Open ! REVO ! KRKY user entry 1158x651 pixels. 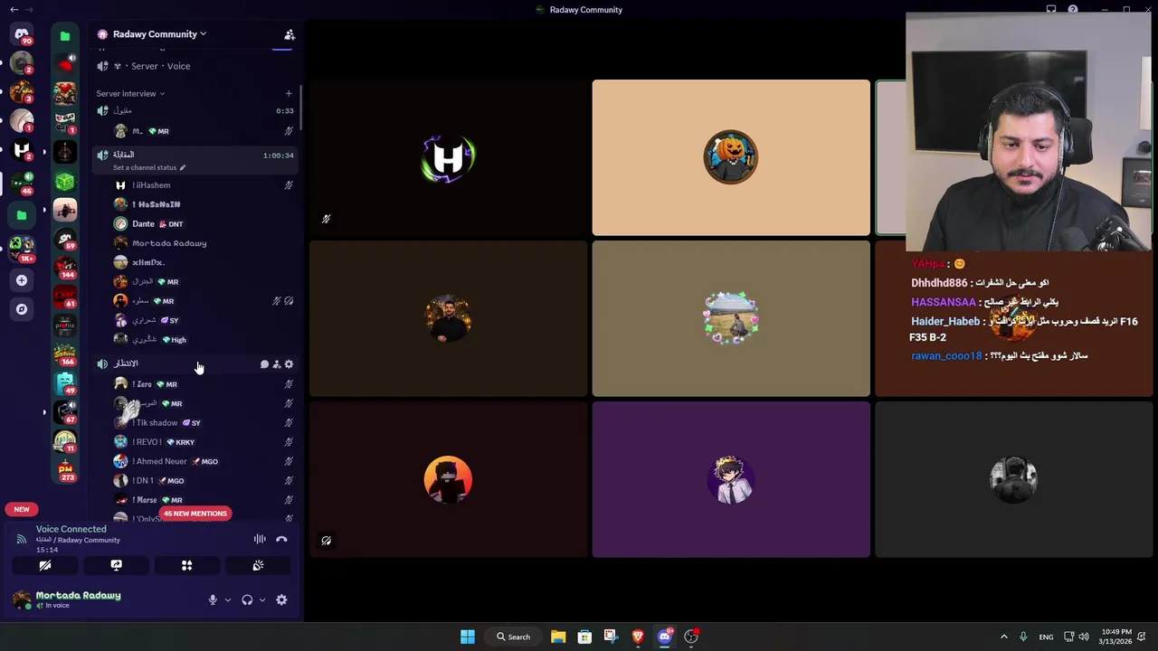[x=204, y=442]
